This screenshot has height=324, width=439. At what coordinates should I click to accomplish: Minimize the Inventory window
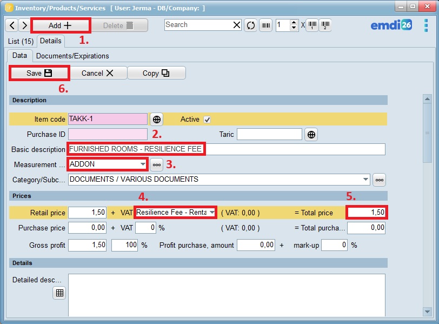click(401, 6)
